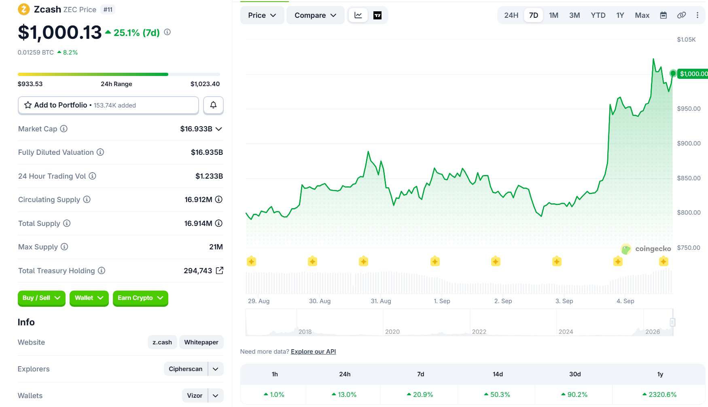Click the 24h change value 13.0%
708x407 pixels.
(344, 394)
